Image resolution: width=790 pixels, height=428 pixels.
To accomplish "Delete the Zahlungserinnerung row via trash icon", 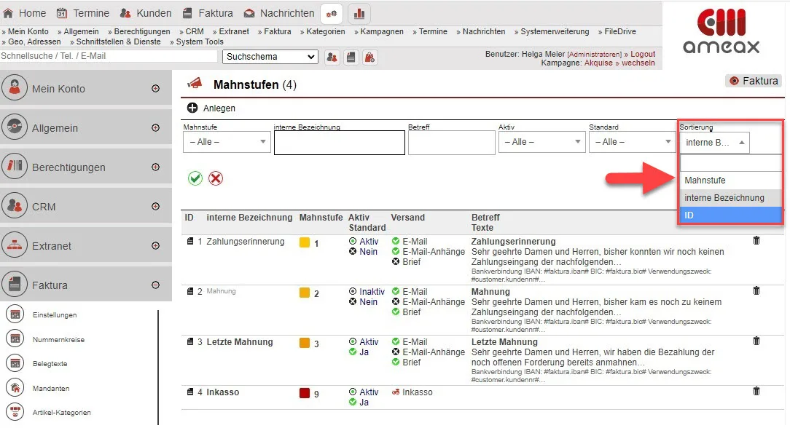I will click(x=756, y=240).
